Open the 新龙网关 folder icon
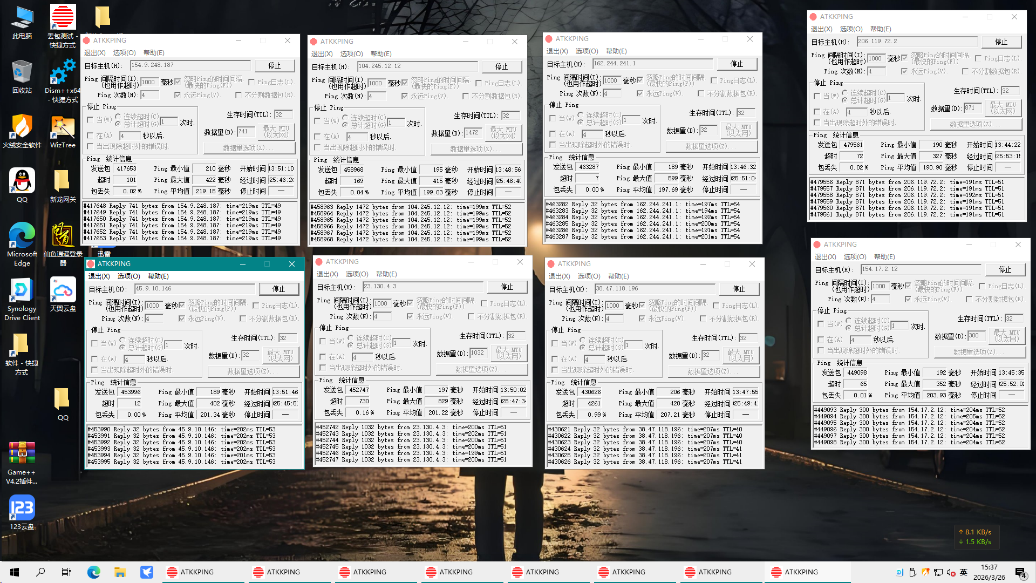The height and width of the screenshot is (583, 1036). pyautogui.click(x=63, y=185)
